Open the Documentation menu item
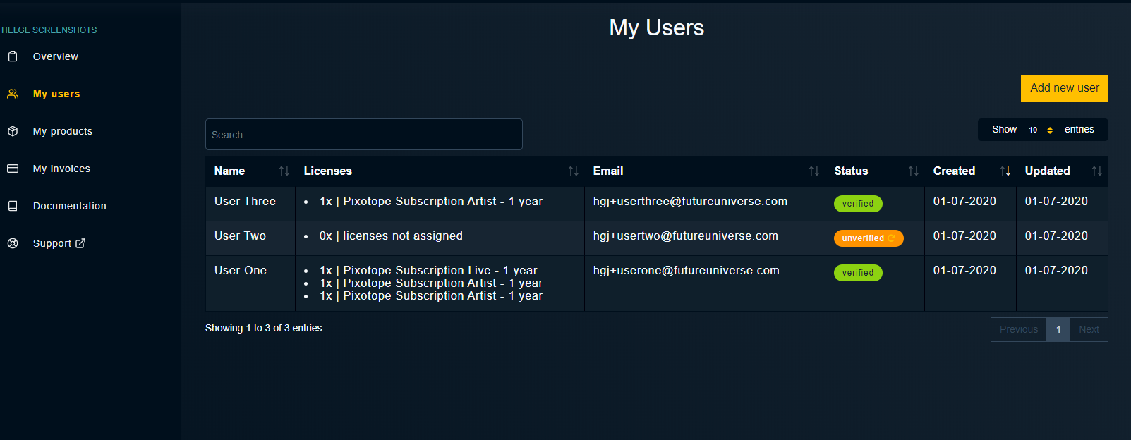Image resolution: width=1131 pixels, height=440 pixels. click(x=70, y=206)
